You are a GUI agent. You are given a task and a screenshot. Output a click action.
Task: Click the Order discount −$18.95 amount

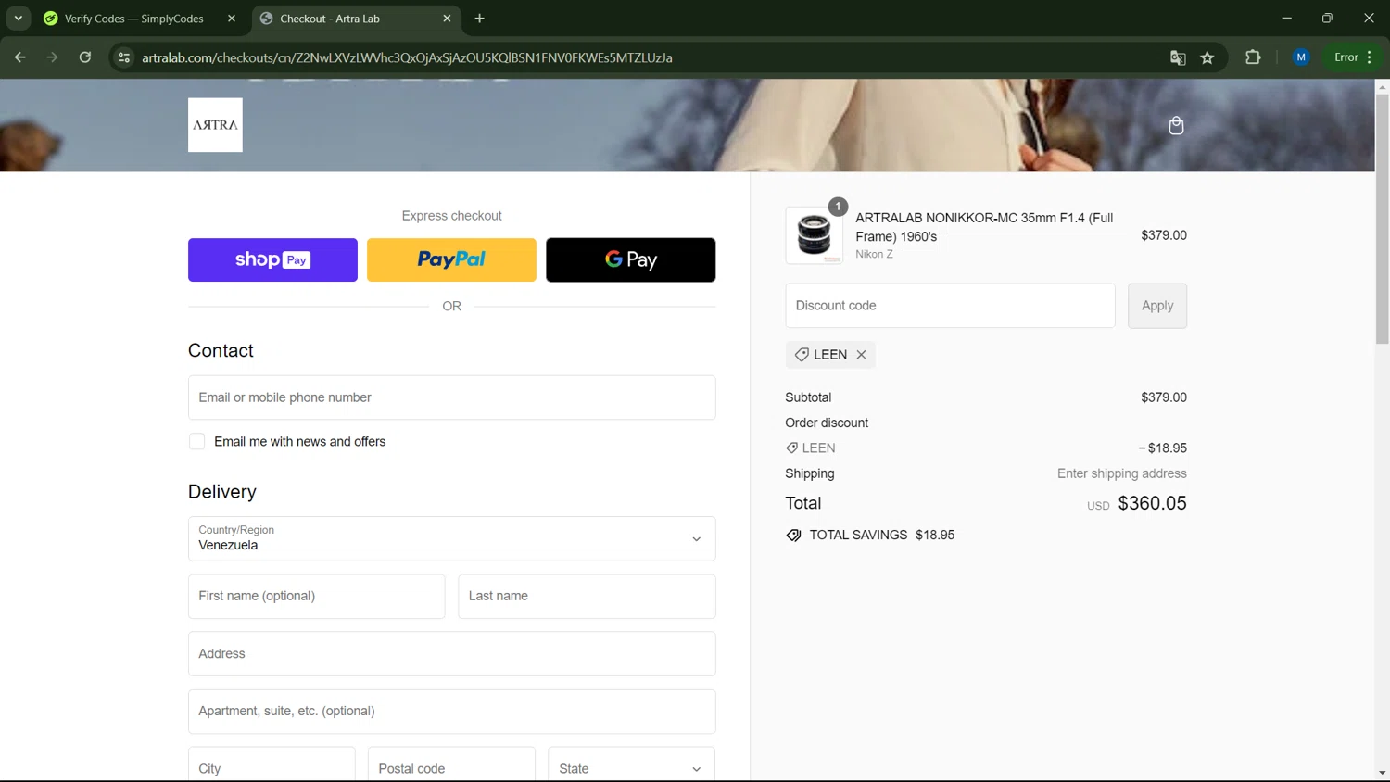pos(1162,448)
